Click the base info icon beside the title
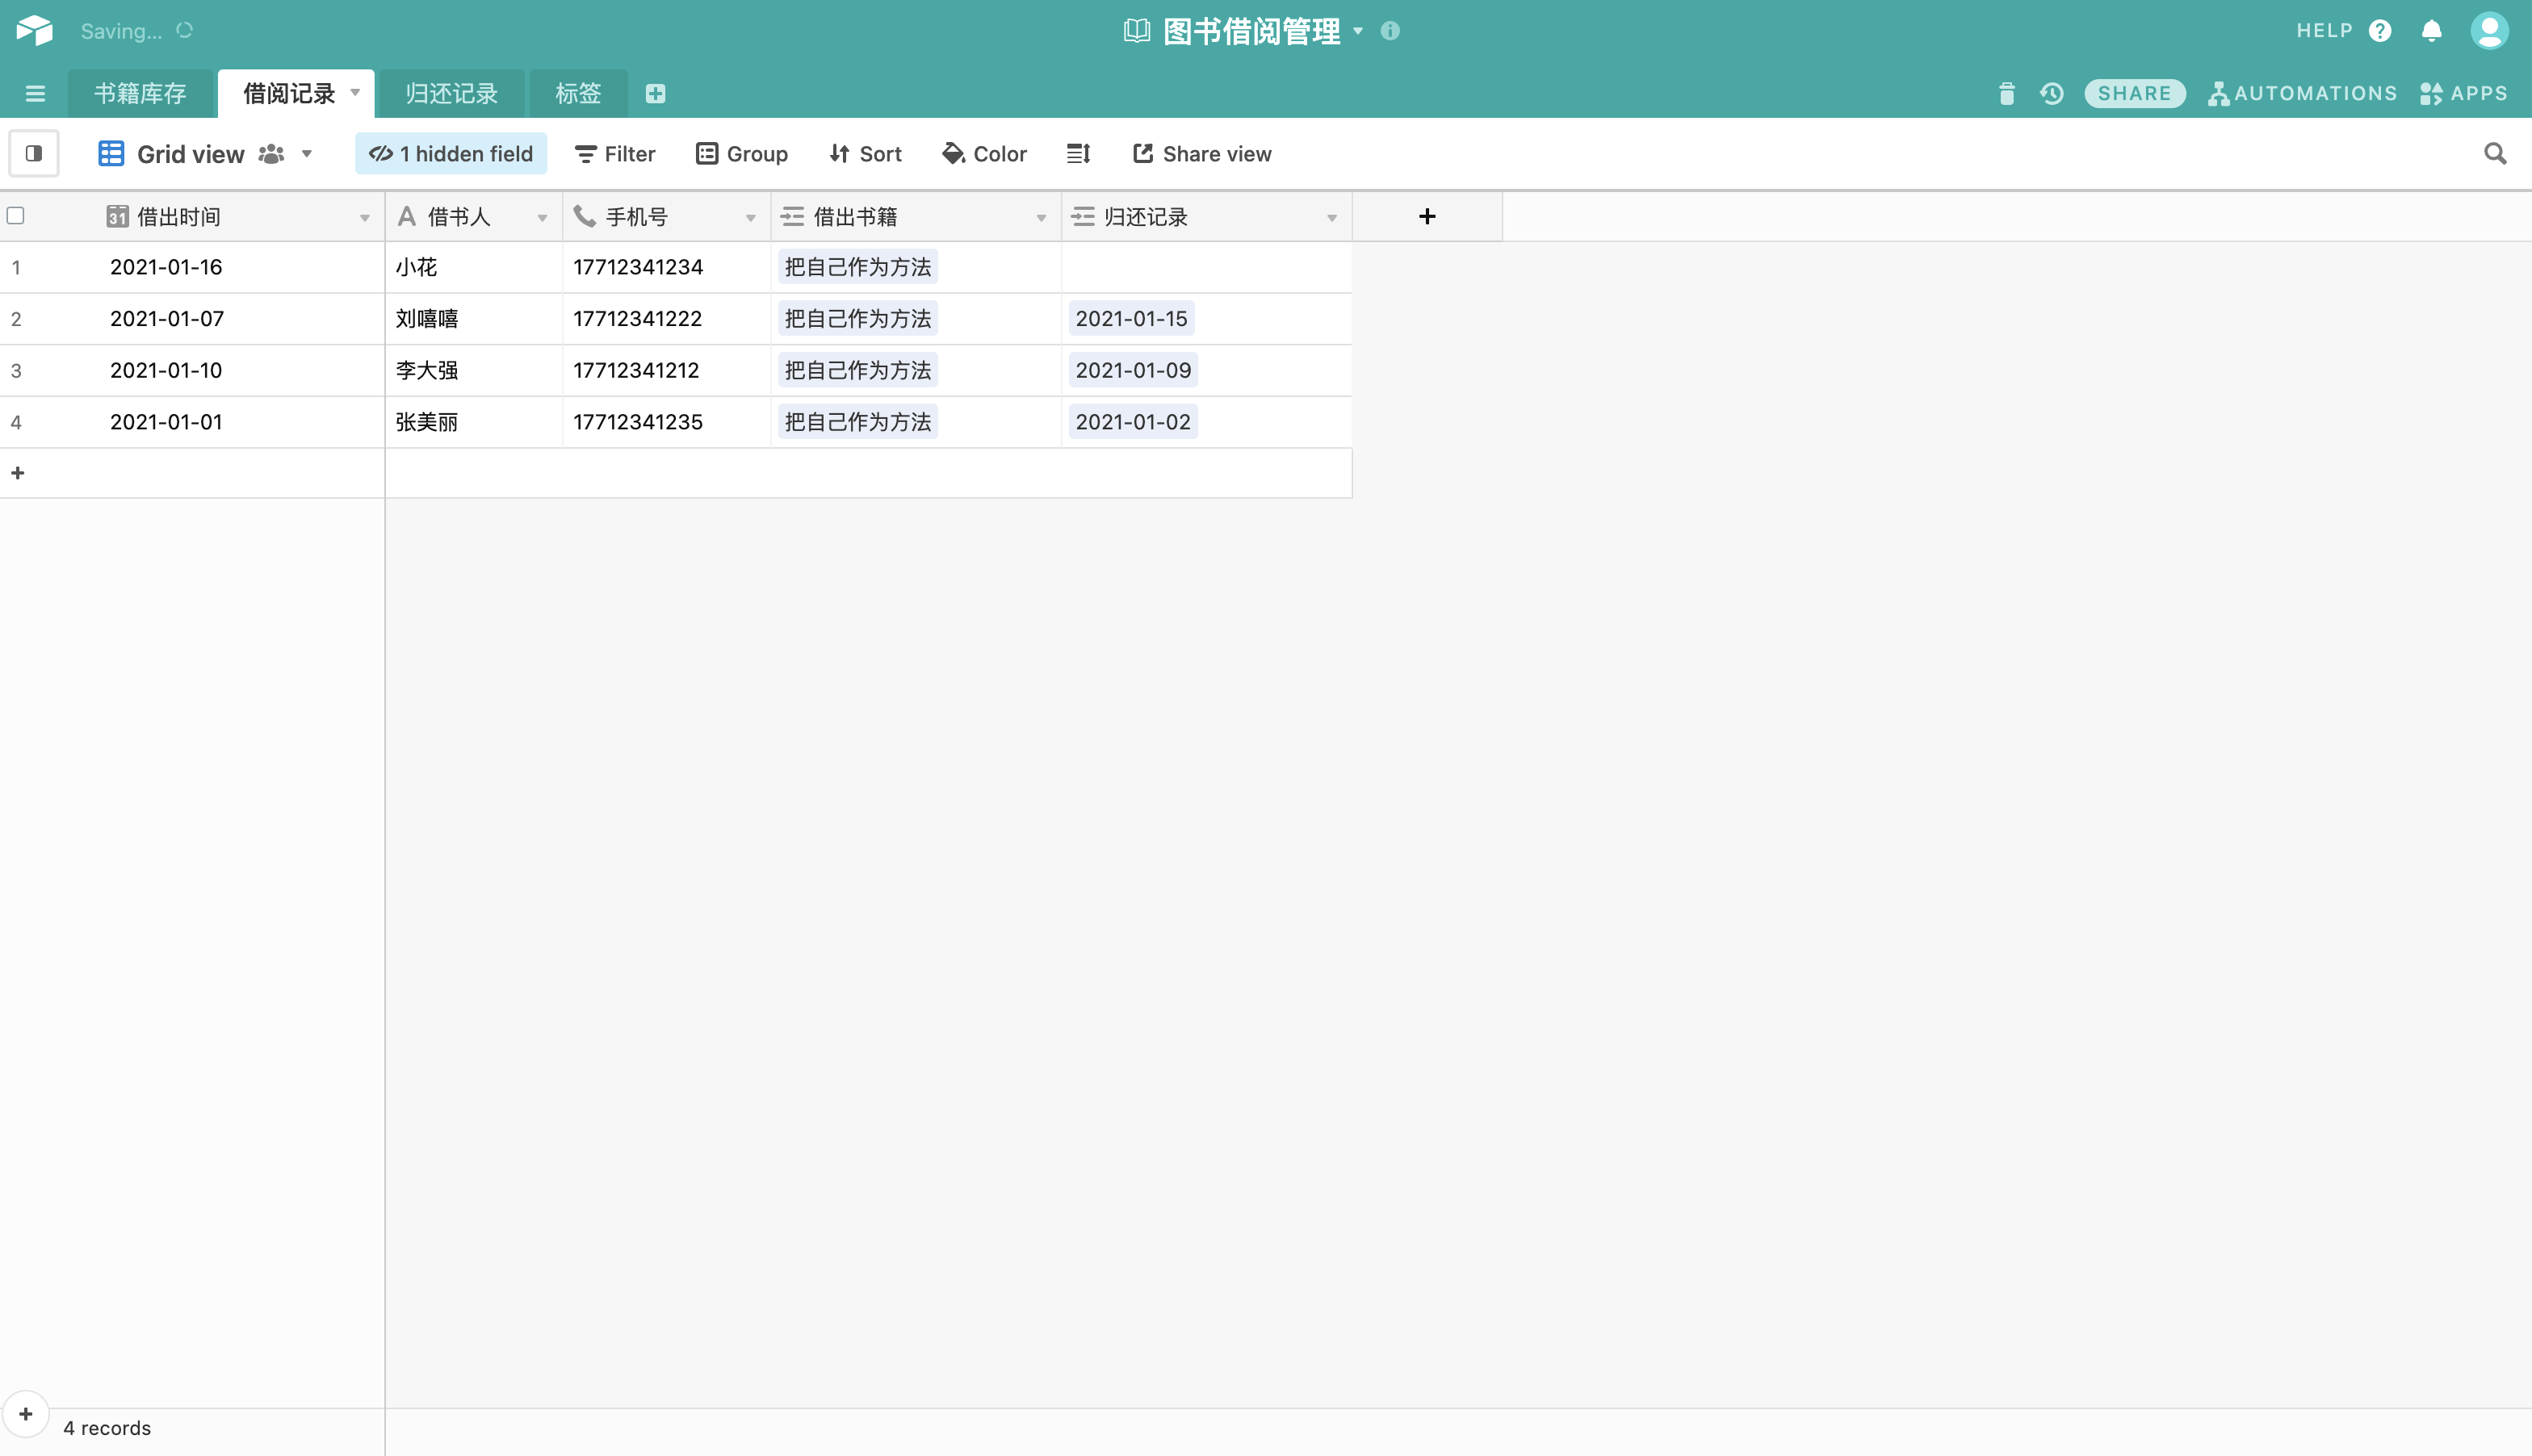Screen dimensions: 2532x1456 coord(1390,31)
